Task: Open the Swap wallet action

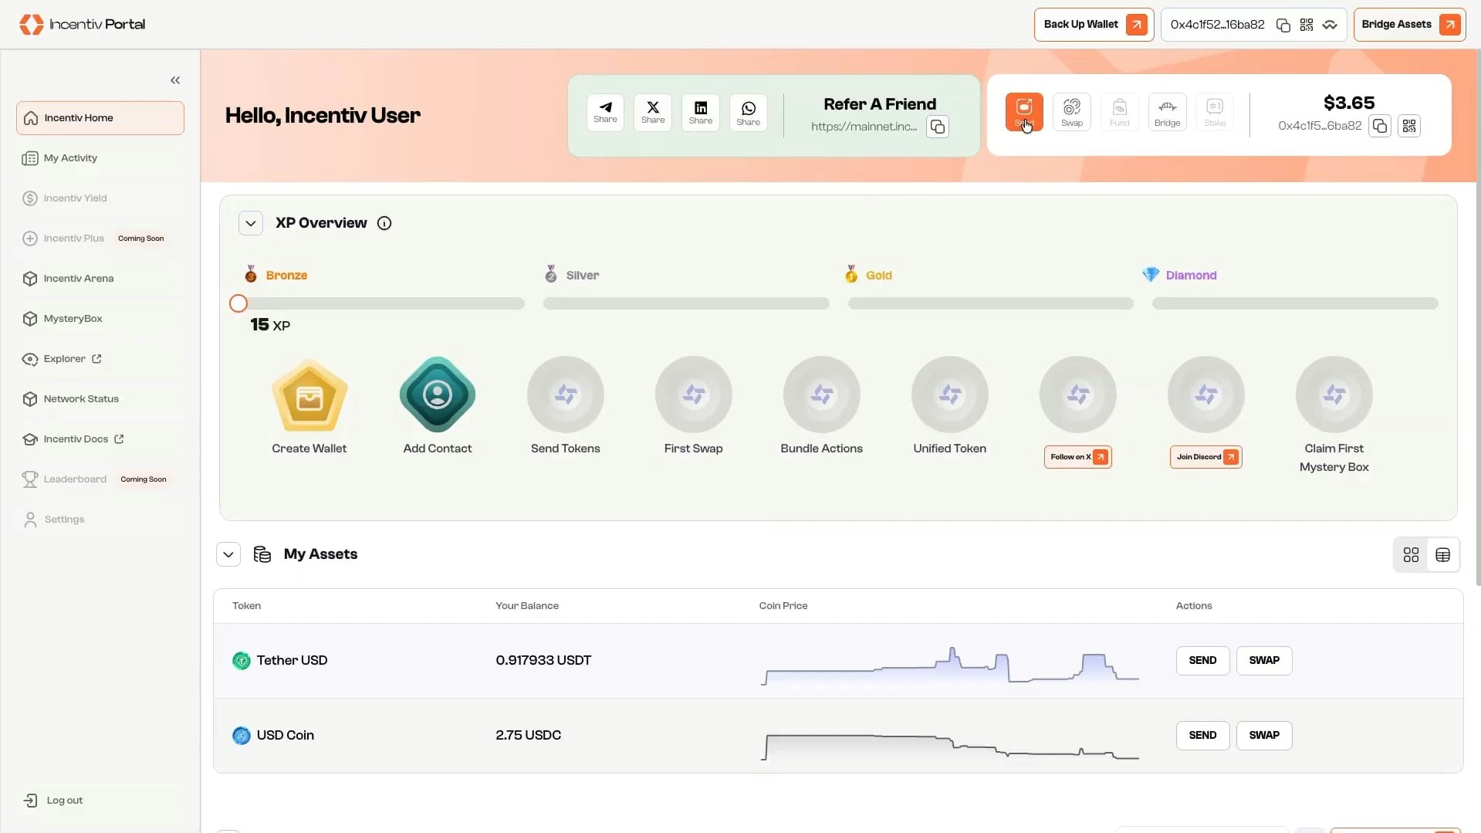Action: tap(1072, 112)
